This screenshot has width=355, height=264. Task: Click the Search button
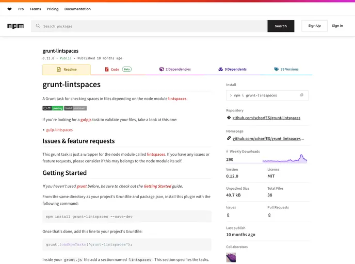[281, 26]
